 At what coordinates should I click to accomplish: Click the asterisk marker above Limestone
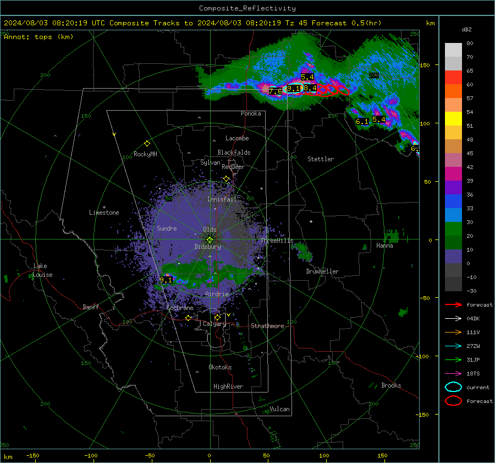(x=104, y=208)
